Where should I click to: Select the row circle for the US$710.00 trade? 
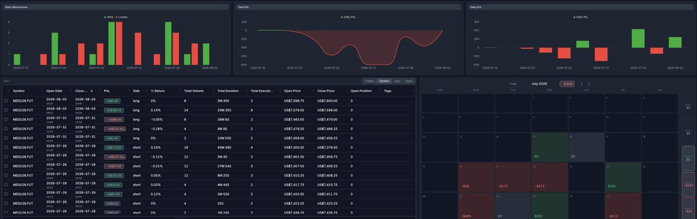point(6,147)
